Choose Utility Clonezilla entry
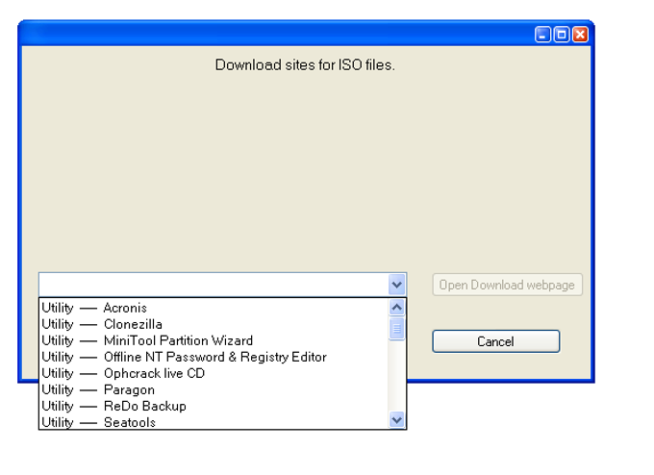The height and width of the screenshot is (475, 654). coord(214,324)
